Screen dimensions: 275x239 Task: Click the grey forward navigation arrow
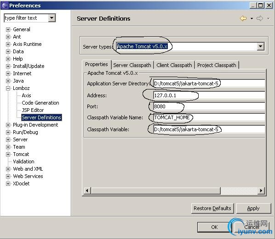coord(260,18)
